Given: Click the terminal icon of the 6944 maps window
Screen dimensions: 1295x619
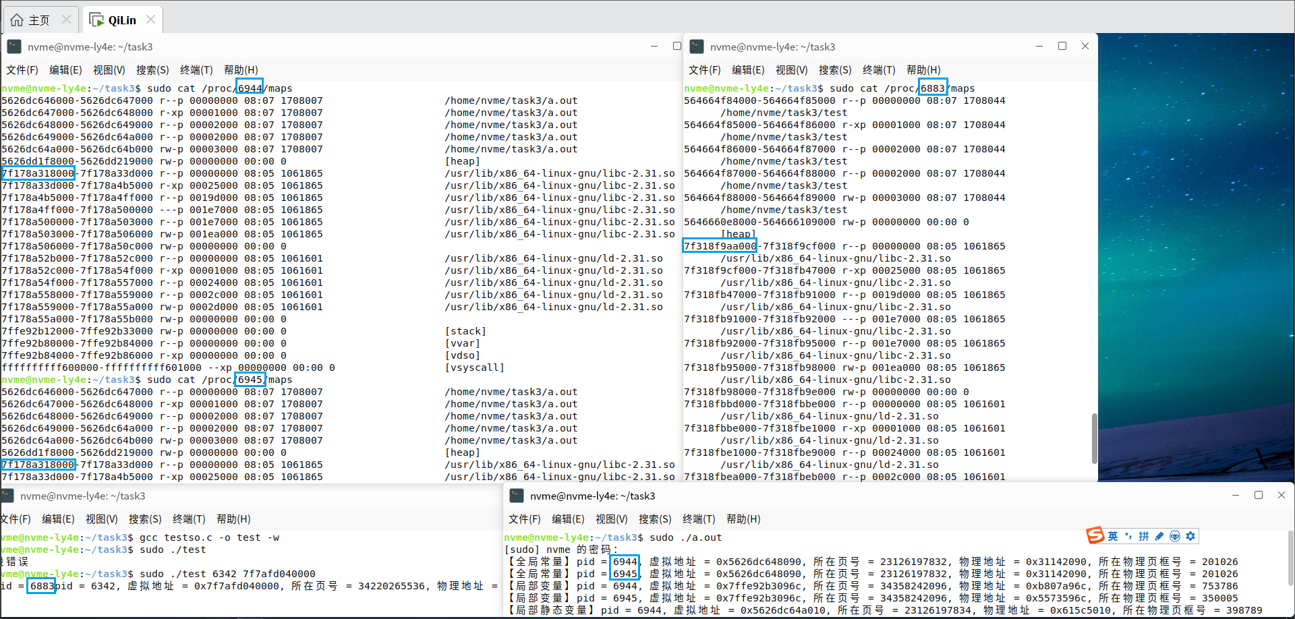Looking at the screenshot, I should 14,47.
